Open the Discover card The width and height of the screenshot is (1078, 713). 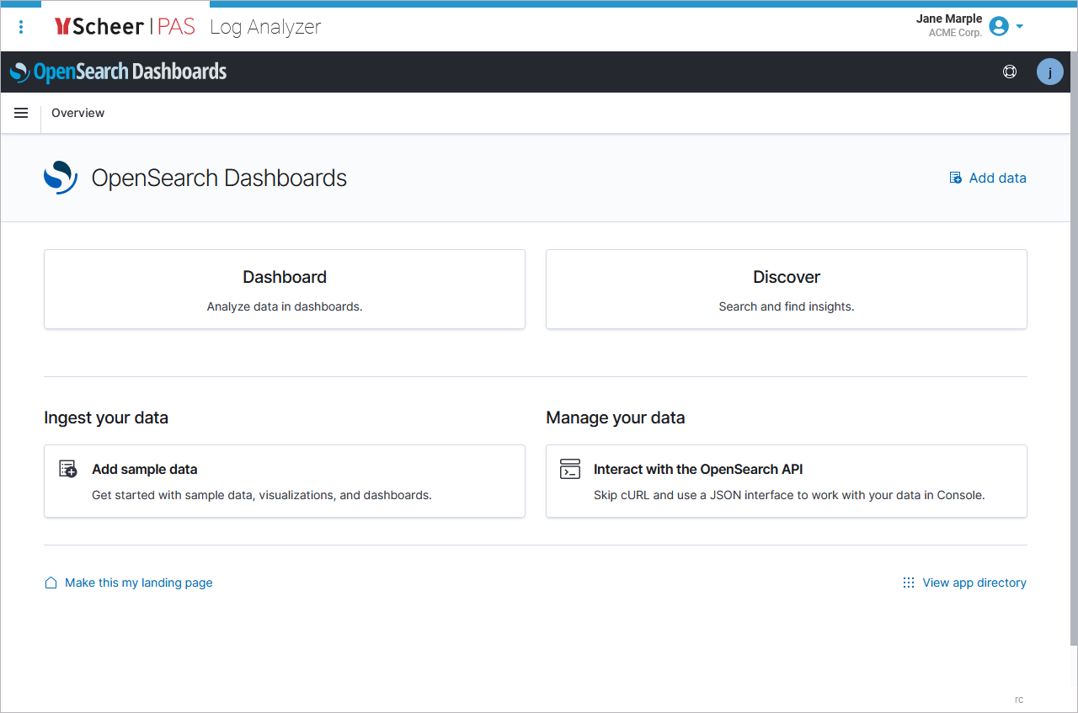pos(786,289)
